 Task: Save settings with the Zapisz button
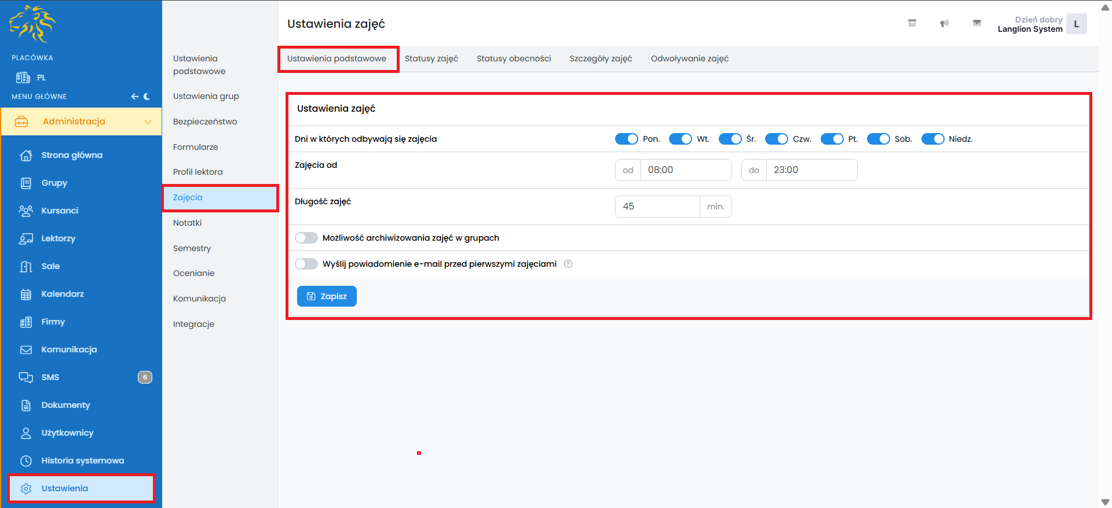pos(327,296)
